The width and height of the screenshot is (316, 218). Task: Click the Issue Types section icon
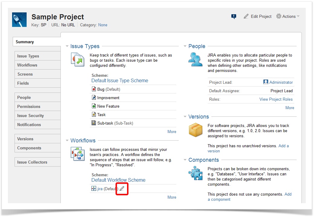[x=77, y=59]
